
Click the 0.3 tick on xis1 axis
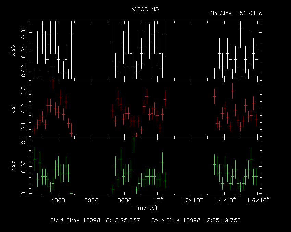pos(23,91)
